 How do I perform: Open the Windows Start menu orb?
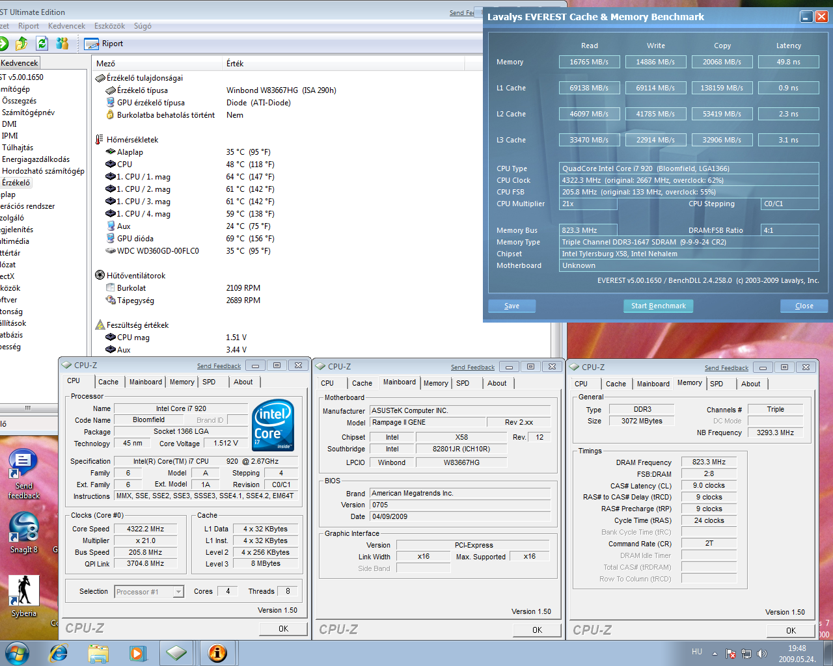click(17, 653)
